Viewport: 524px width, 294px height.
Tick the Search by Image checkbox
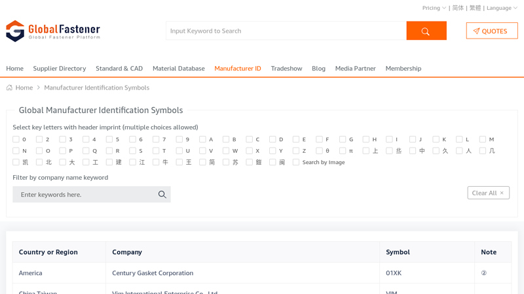coord(296,162)
